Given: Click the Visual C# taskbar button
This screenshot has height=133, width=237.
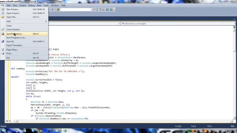Looking at the screenshot, I should [x=65, y=130].
